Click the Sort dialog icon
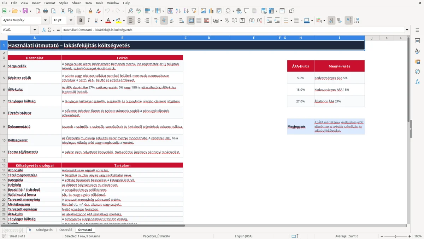The image size is (424, 239). pyautogui.click(x=170, y=11)
